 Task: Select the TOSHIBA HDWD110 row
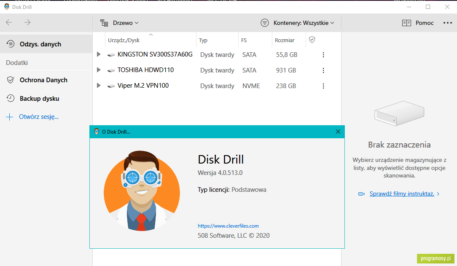(x=217, y=70)
